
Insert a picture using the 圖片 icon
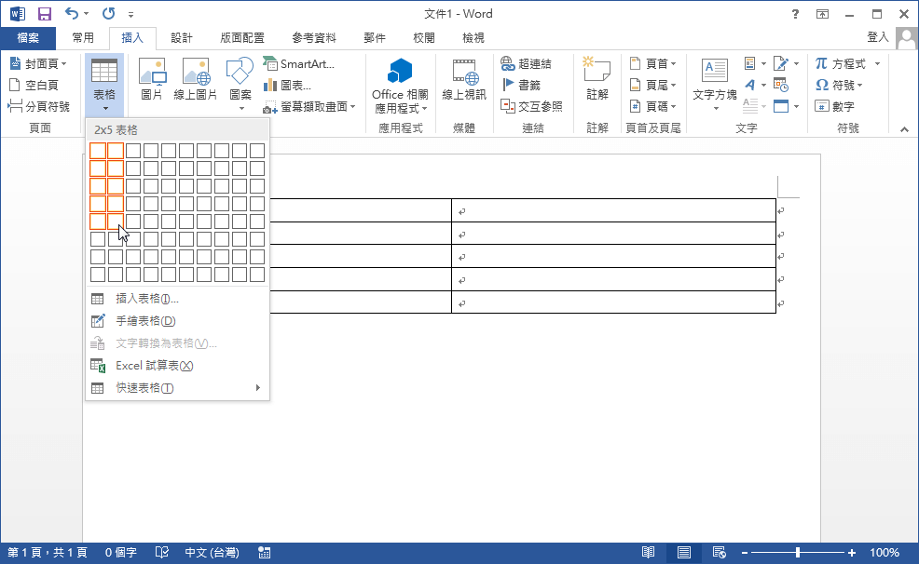click(151, 79)
